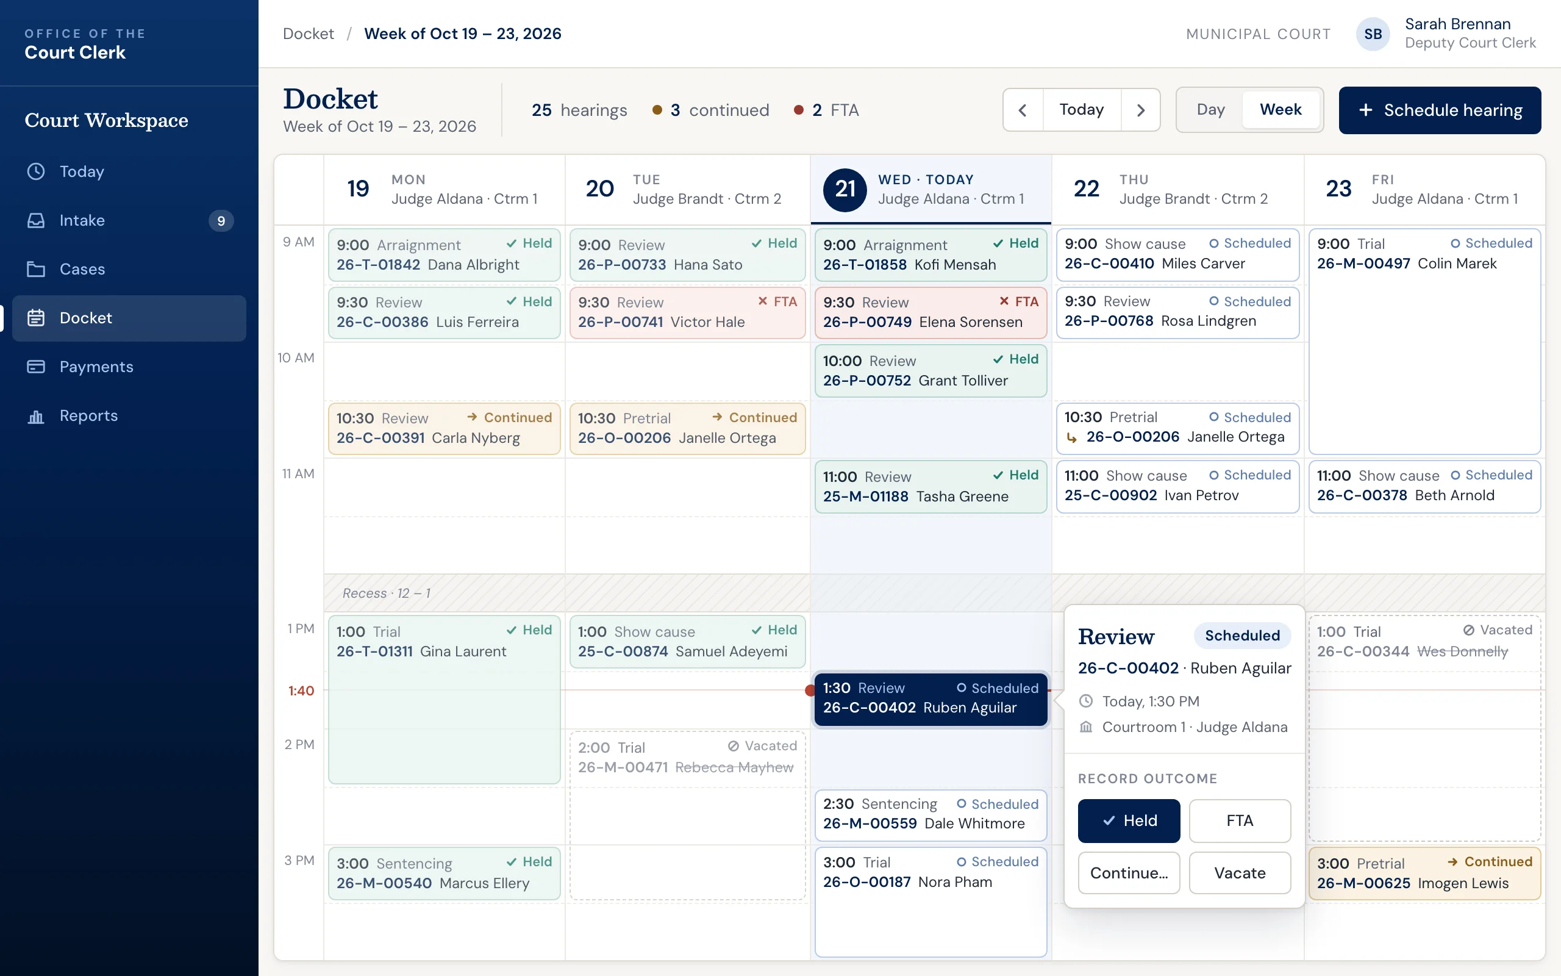Click the Intake tray icon
The width and height of the screenshot is (1561, 976).
[36, 220]
